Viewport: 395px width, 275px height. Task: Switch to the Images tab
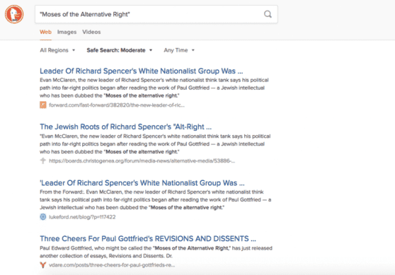pyautogui.click(x=66, y=32)
